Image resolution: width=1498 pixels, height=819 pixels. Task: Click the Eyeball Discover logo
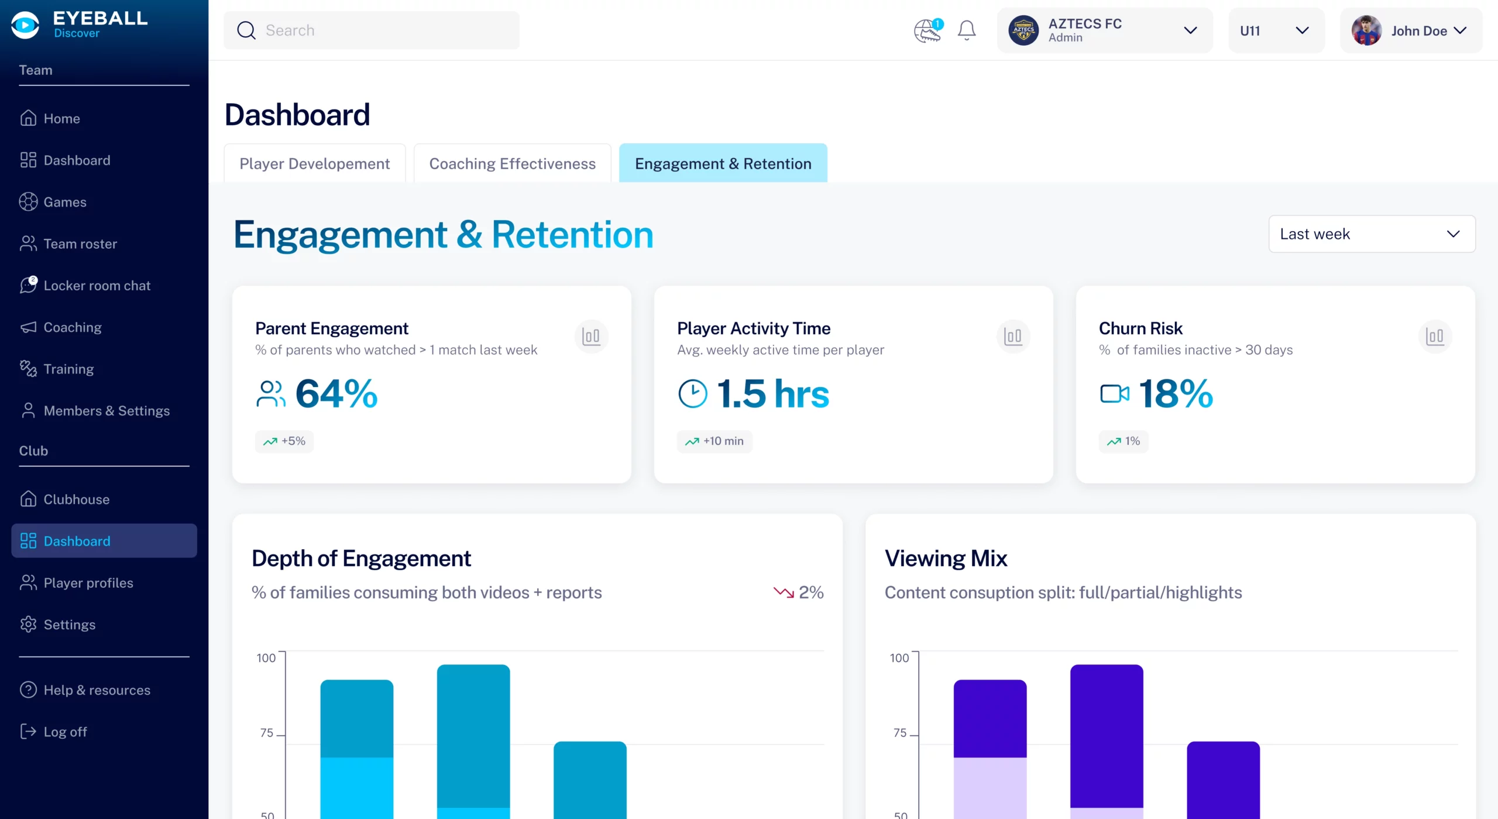79,25
